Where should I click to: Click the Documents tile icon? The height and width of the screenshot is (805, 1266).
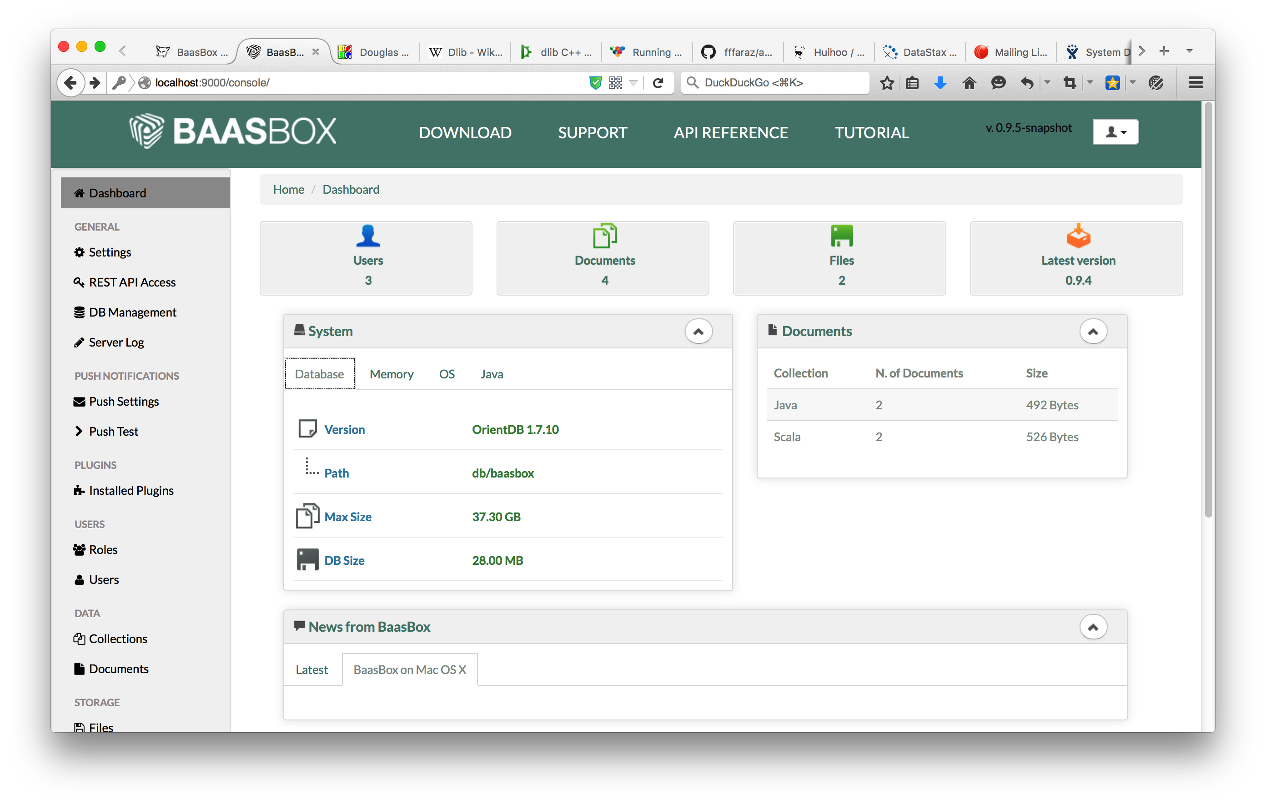[x=604, y=236]
